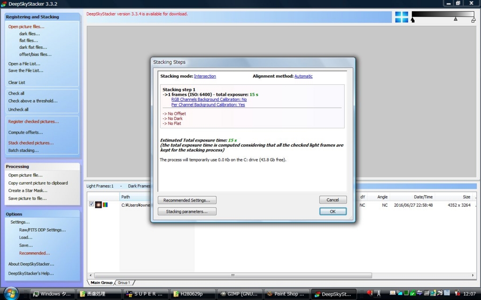The width and height of the screenshot is (481, 300).
Task: Click Raw/FITS DDP Settings...
Action: 42,230
